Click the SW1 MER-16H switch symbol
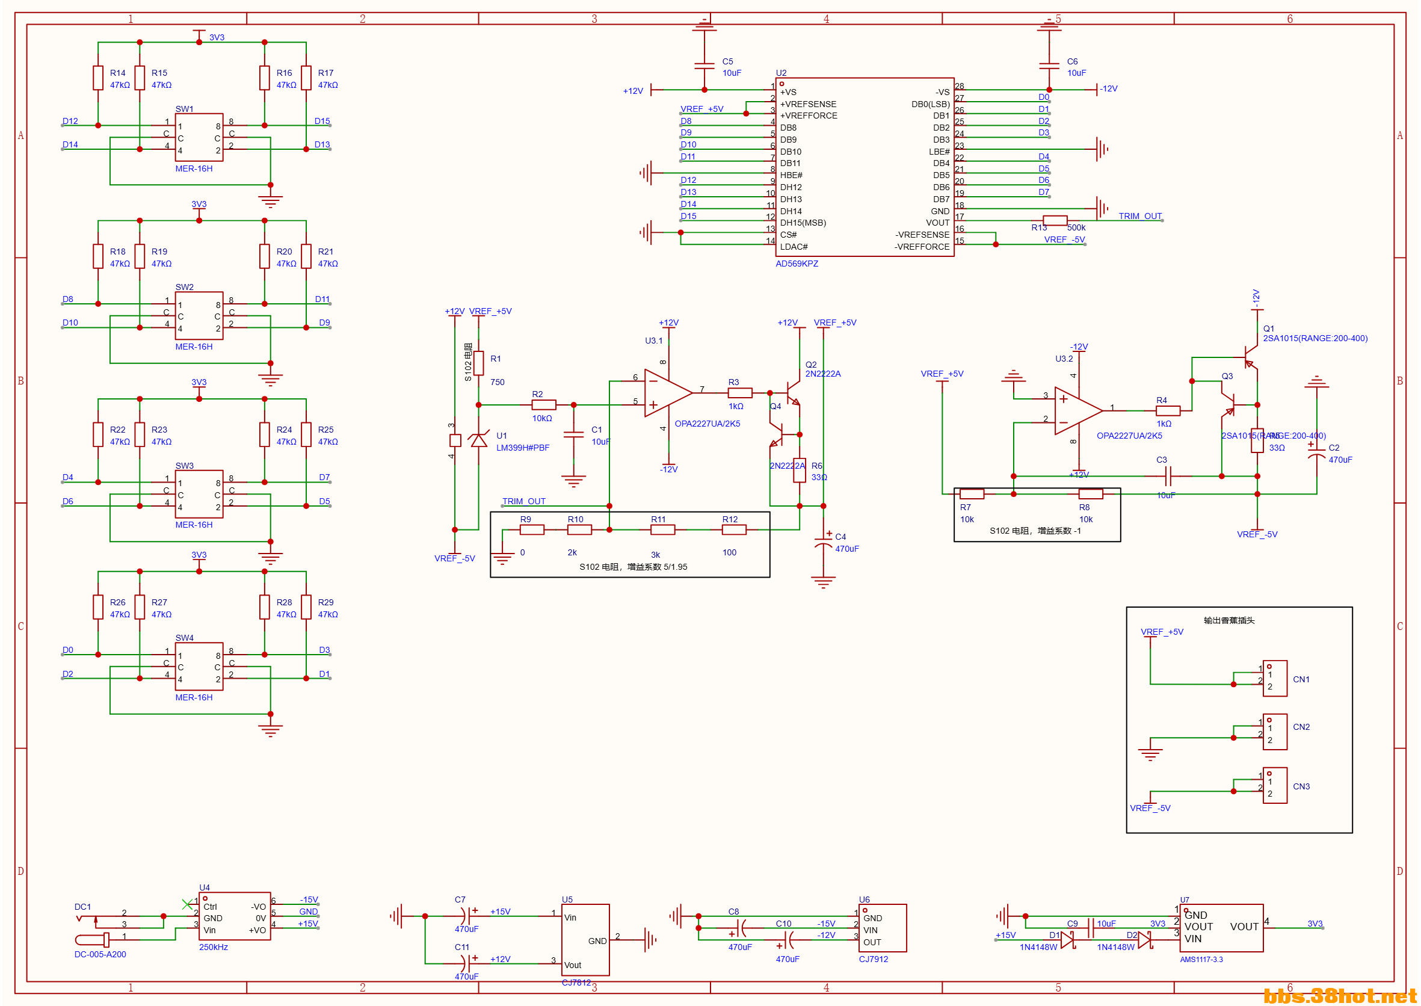The height and width of the screenshot is (1006, 1421). 199,137
